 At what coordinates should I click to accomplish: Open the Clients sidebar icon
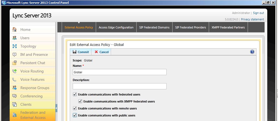pyautogui.click(x=14, y=105)
